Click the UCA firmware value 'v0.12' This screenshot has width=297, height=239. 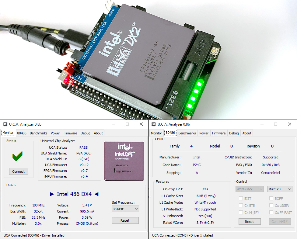coord(84,165)
